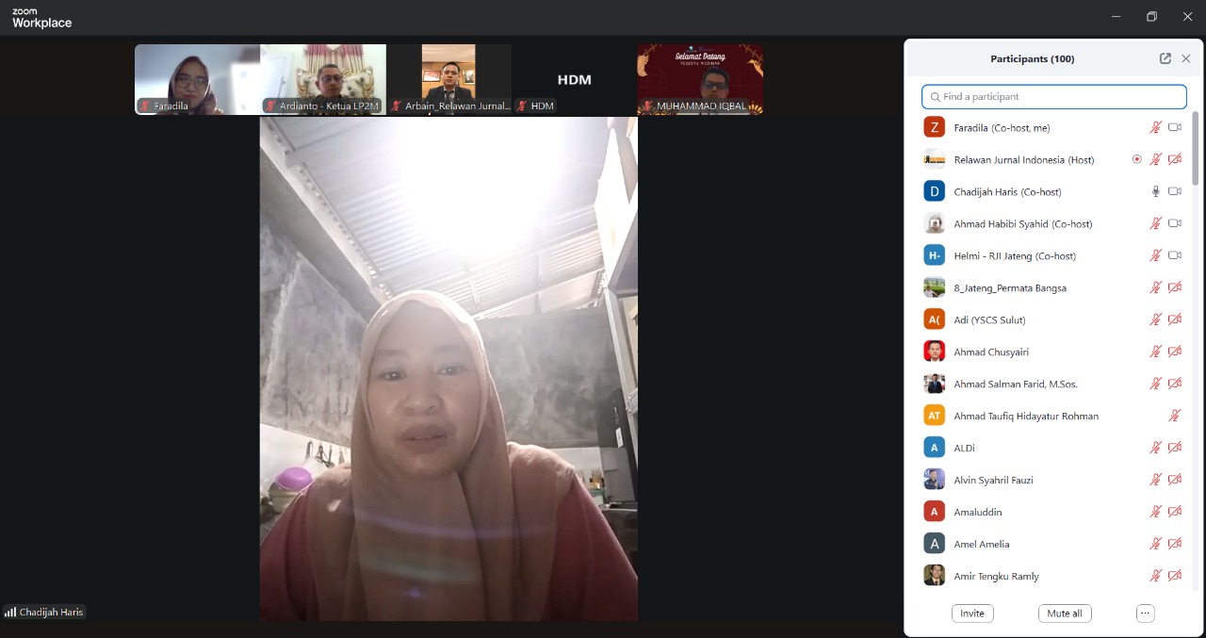Select Ardianto - Ketua LP2M video thumbnail
The height and width of the screenshot is (638, 1206).
[323, 79]
